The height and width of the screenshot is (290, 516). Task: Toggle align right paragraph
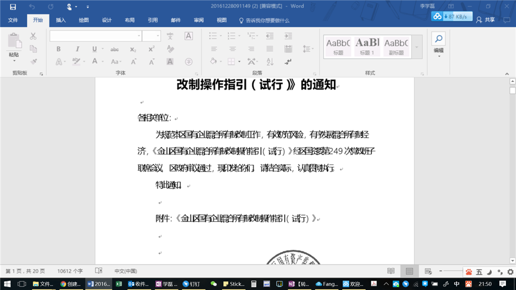[251, 49]
